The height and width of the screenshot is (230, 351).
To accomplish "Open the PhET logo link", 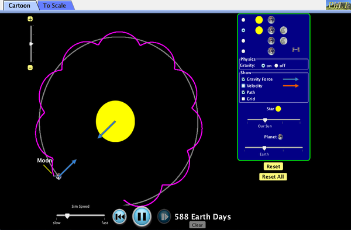I will click(339, 5).
